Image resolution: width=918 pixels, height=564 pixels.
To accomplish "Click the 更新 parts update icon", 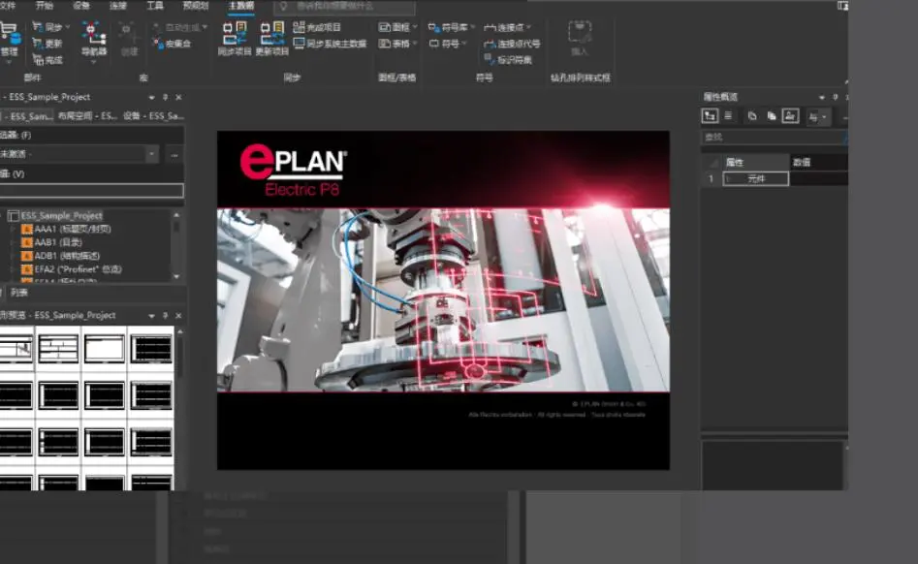I will coord(38,44).
